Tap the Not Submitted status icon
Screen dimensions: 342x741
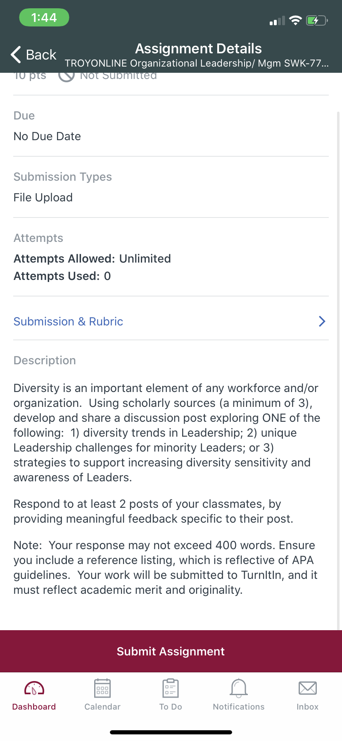[x=66, y=76]
